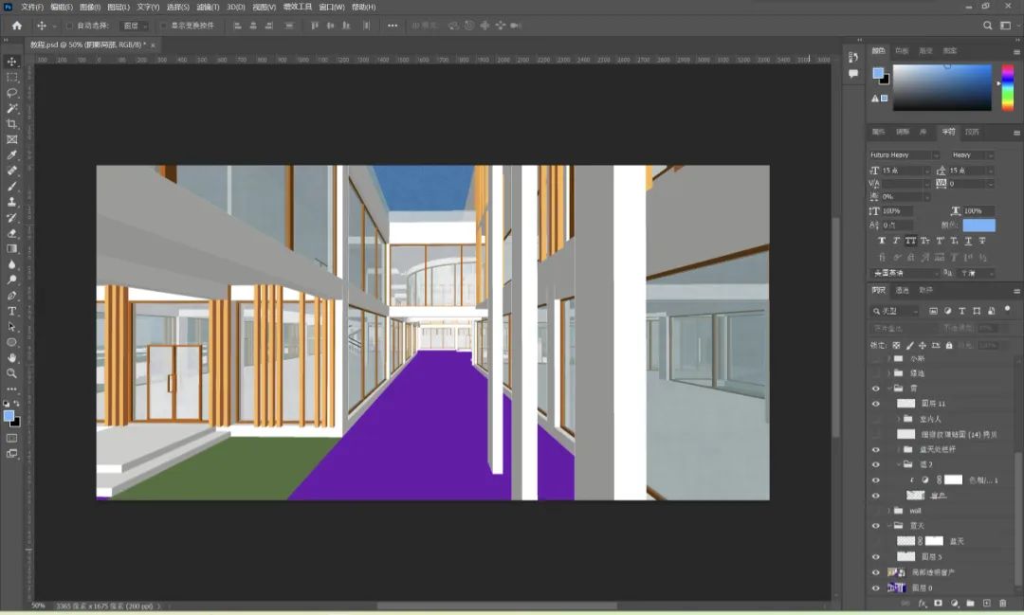This screenshot has width=1024, height=615.
Task: Open more alignment options ellipsis button
Action: 392,26
